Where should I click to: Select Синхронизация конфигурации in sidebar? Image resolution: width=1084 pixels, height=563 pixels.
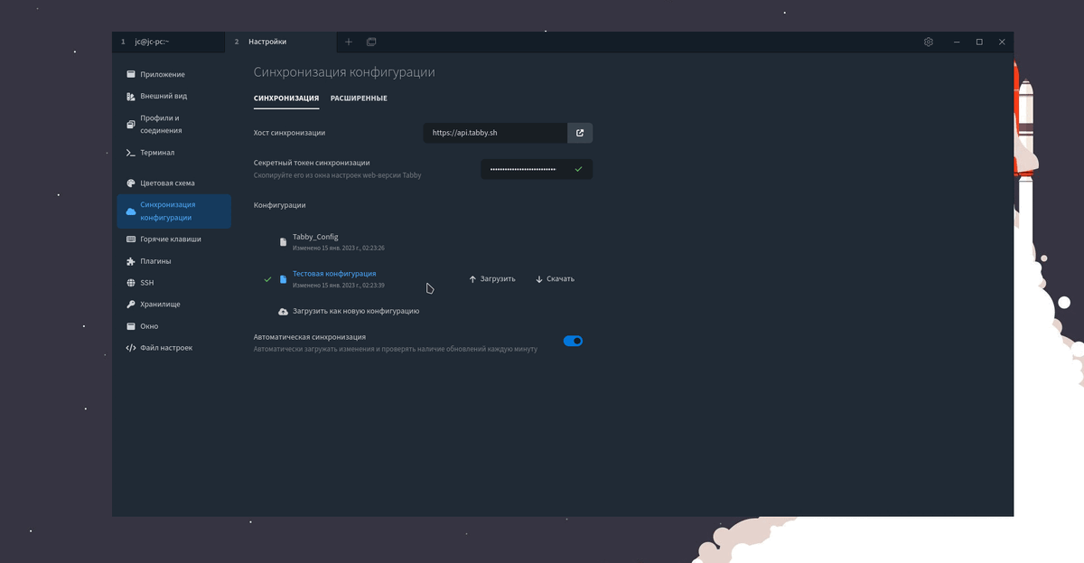click(173, 211)
